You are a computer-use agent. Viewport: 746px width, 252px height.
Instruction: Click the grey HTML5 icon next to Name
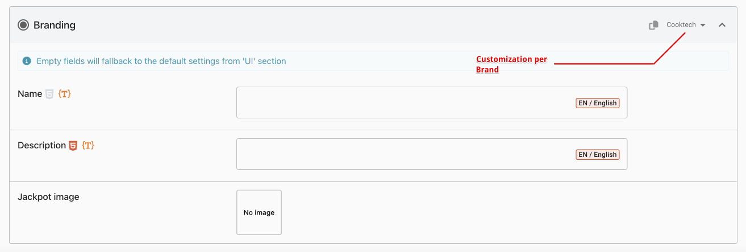click(50, 94)
